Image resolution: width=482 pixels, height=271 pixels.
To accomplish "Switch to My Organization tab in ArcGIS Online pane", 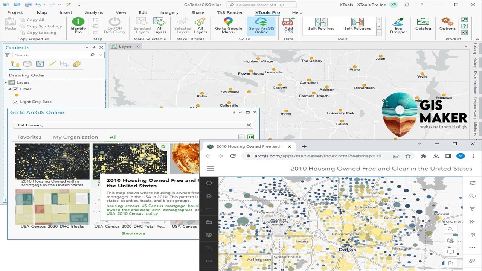I will pos(75,137).
